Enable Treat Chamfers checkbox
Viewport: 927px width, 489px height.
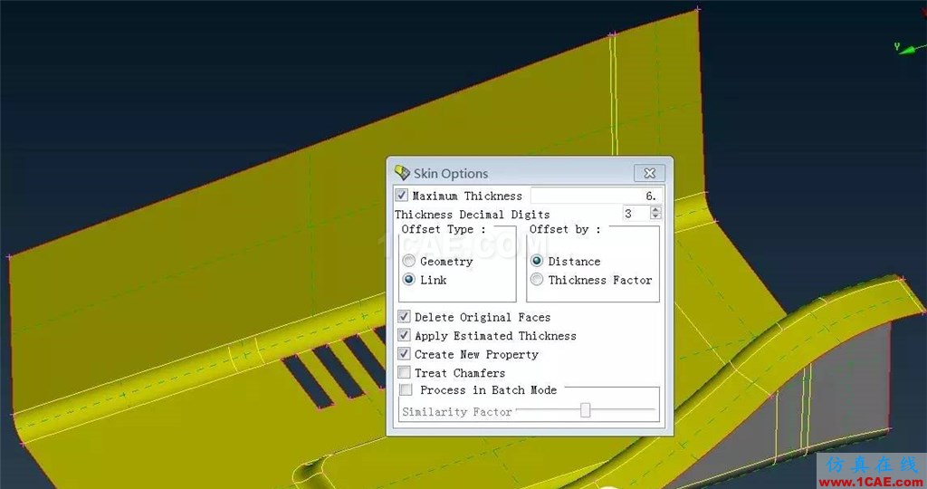(404, 372)
